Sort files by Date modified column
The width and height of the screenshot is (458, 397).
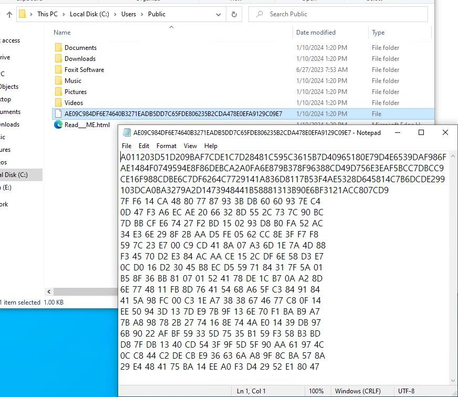[316, 33]
